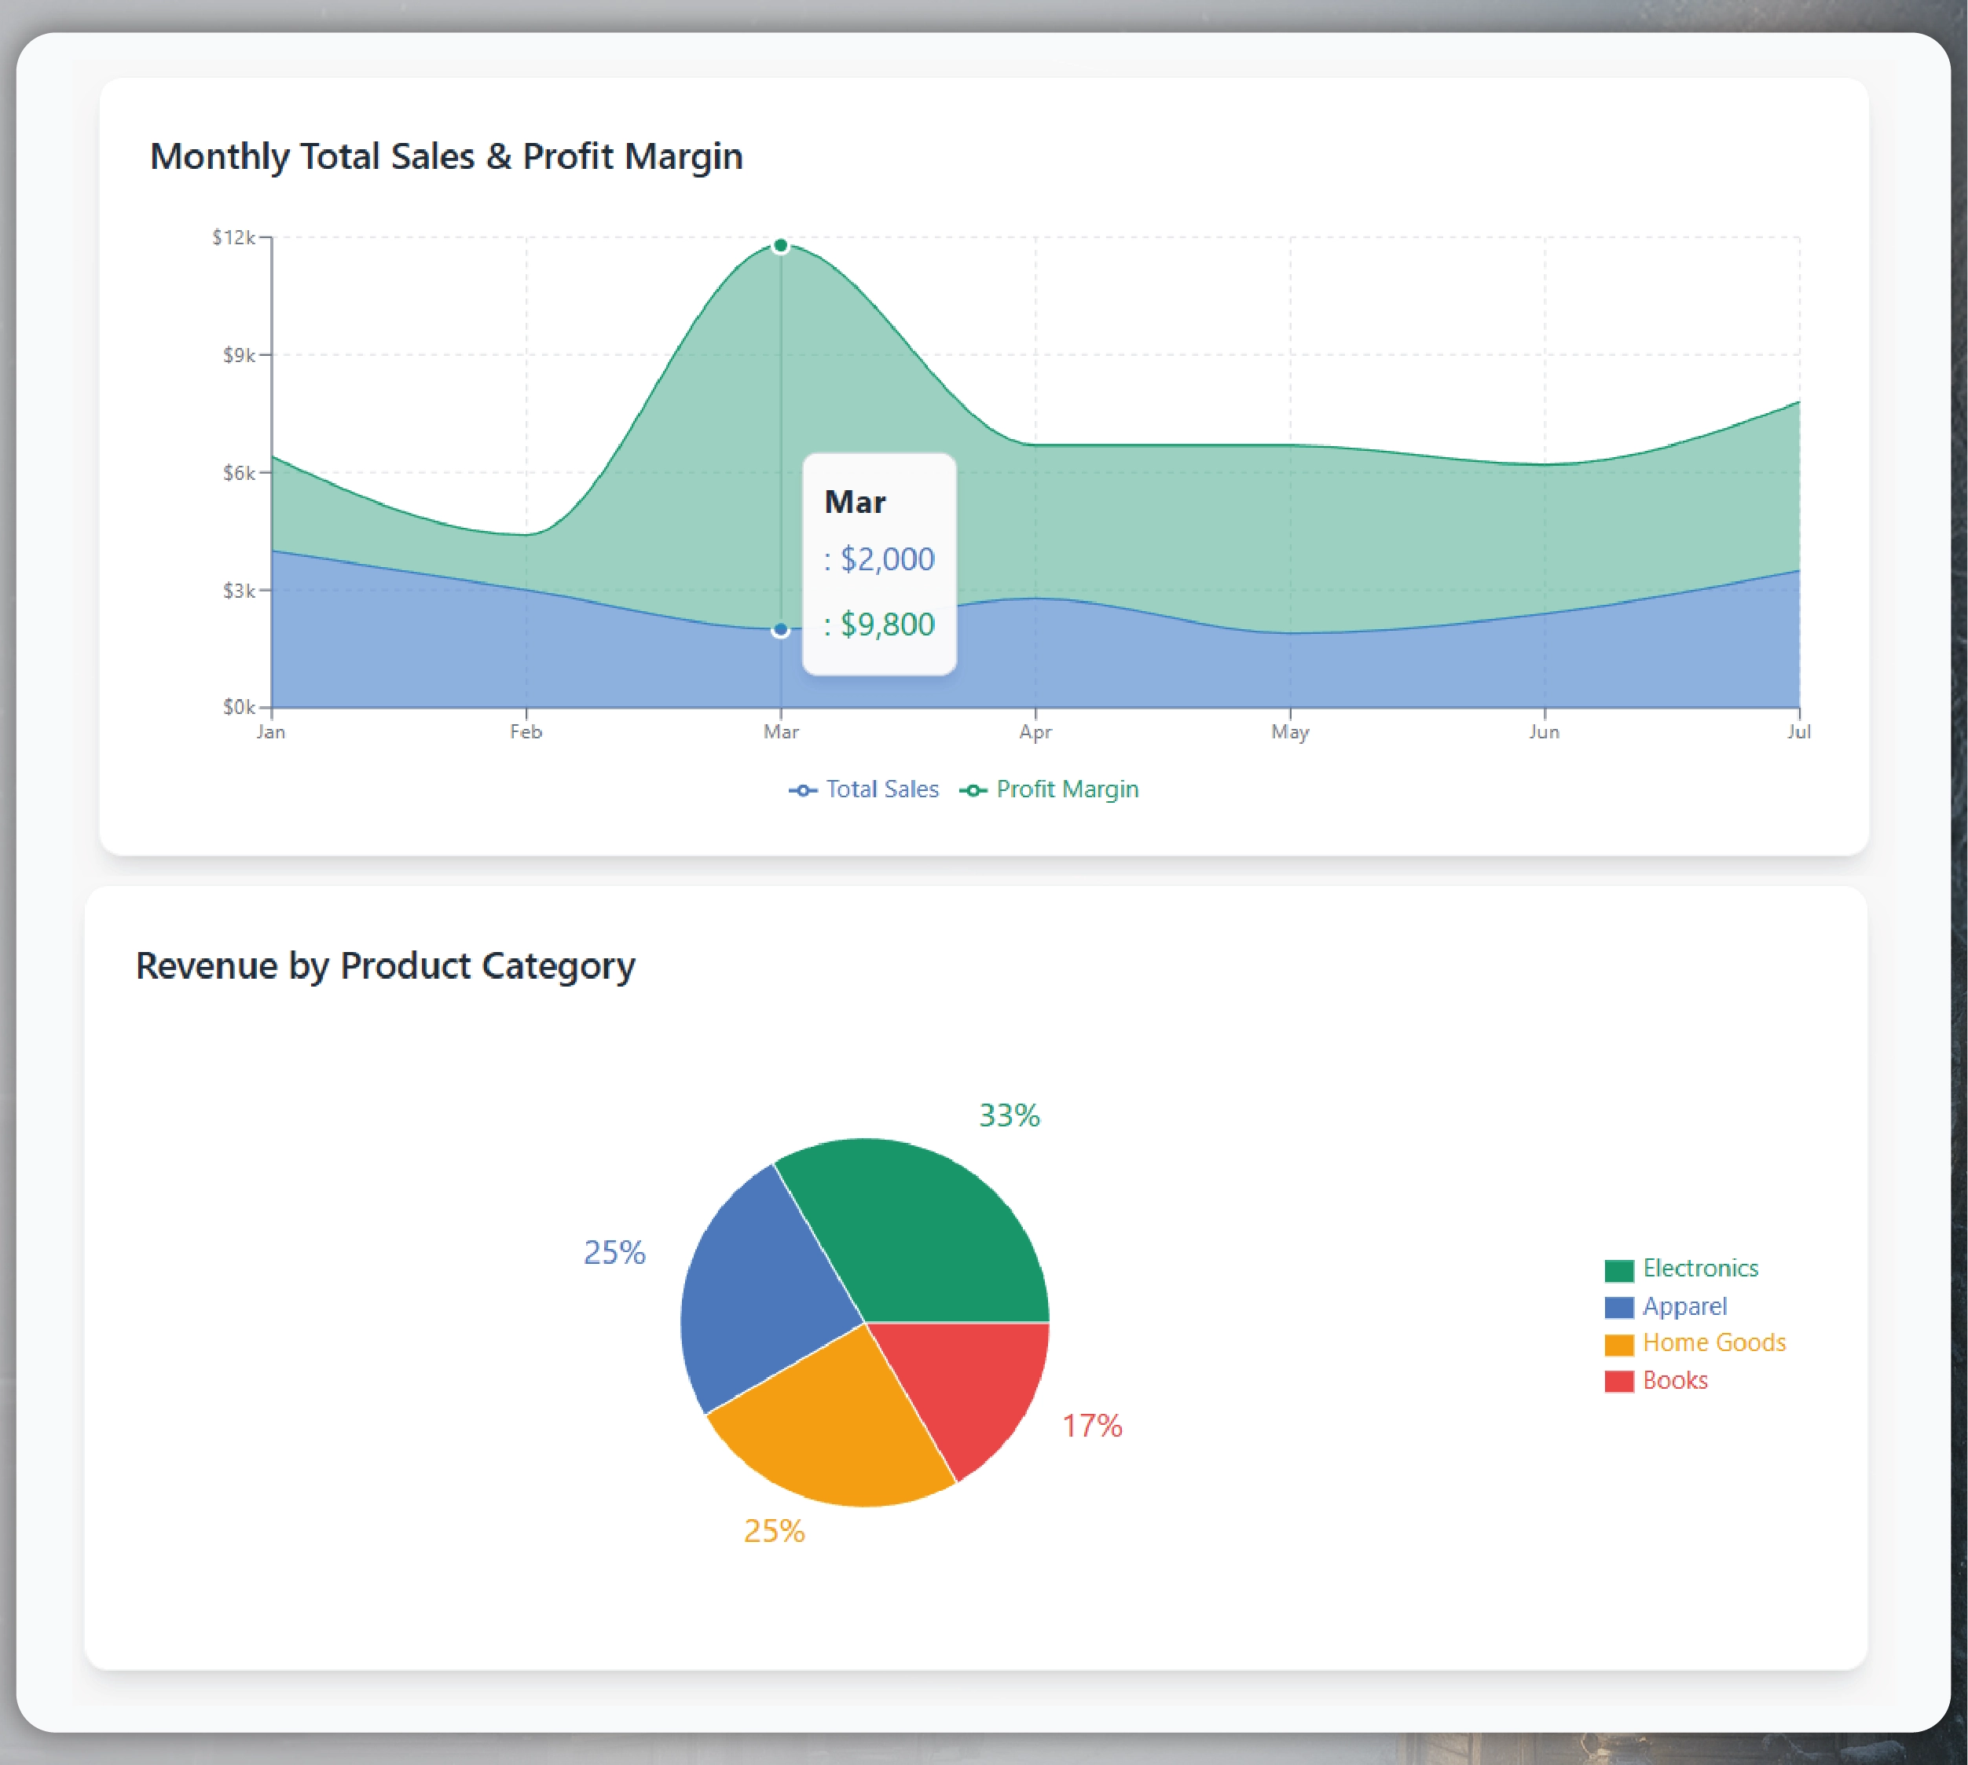1968x1765 pixels.
Task: Click the Books legend item
Action: point(1655,1380)
